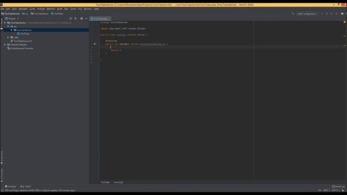The width and height of the screenshot is (347, 195).
Task: Hide the Project panel with minimize icon
Action: click(x=86, y=18)
